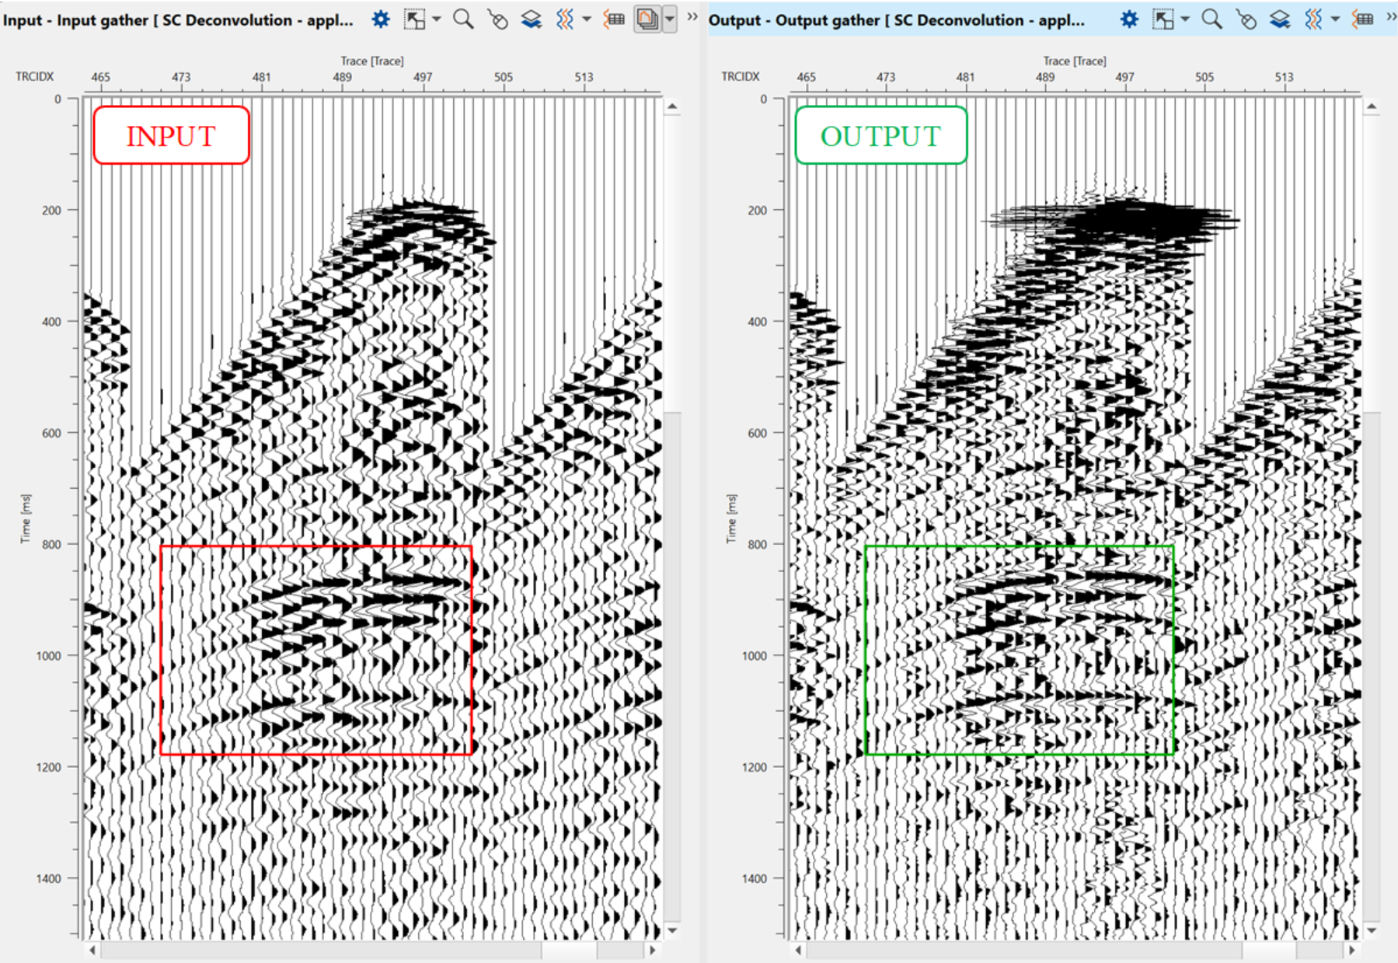1398x963 pixels.
Task: Click the right arrow of Input gather horizontal scrollbar
Action: 653,950
